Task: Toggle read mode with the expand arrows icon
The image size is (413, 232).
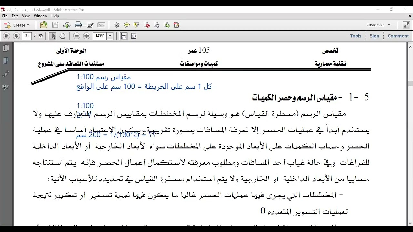Action: tap(406, 25)
